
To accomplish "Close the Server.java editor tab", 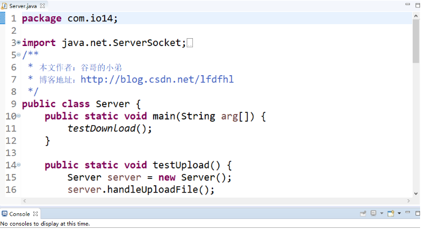I will [42, 5].
